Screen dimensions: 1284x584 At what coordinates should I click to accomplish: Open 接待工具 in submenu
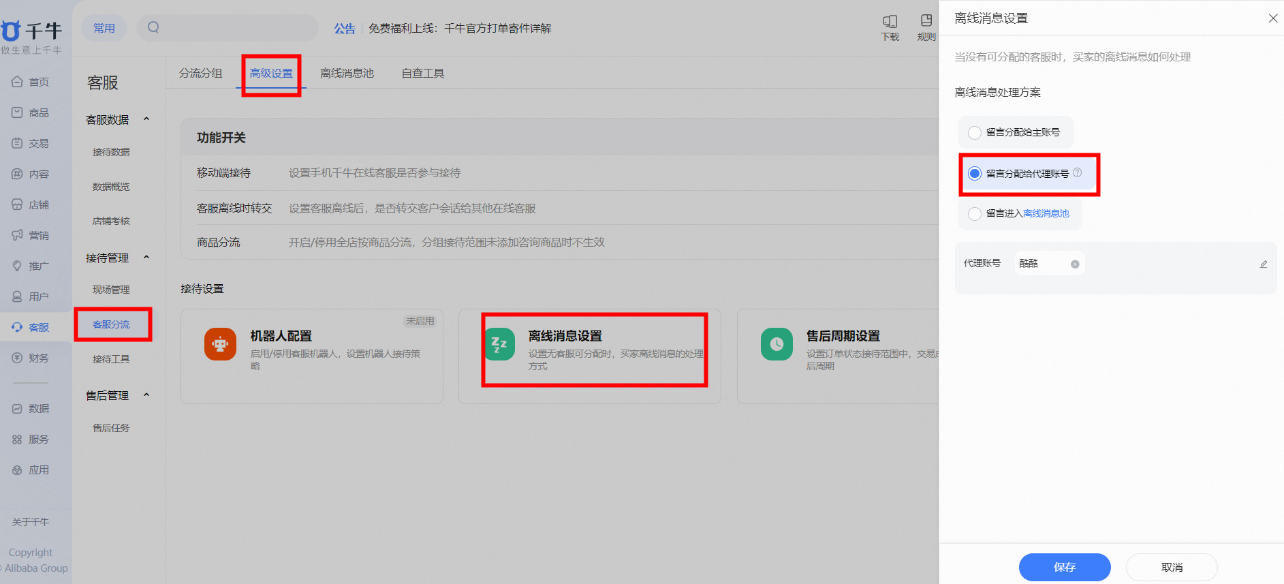coord(111,359)
